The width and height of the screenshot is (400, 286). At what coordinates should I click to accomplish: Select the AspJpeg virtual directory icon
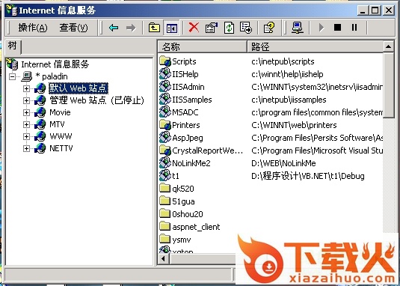(x=165, y=138)
